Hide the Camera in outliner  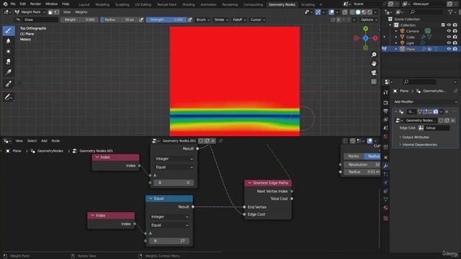tap(449, 31)
